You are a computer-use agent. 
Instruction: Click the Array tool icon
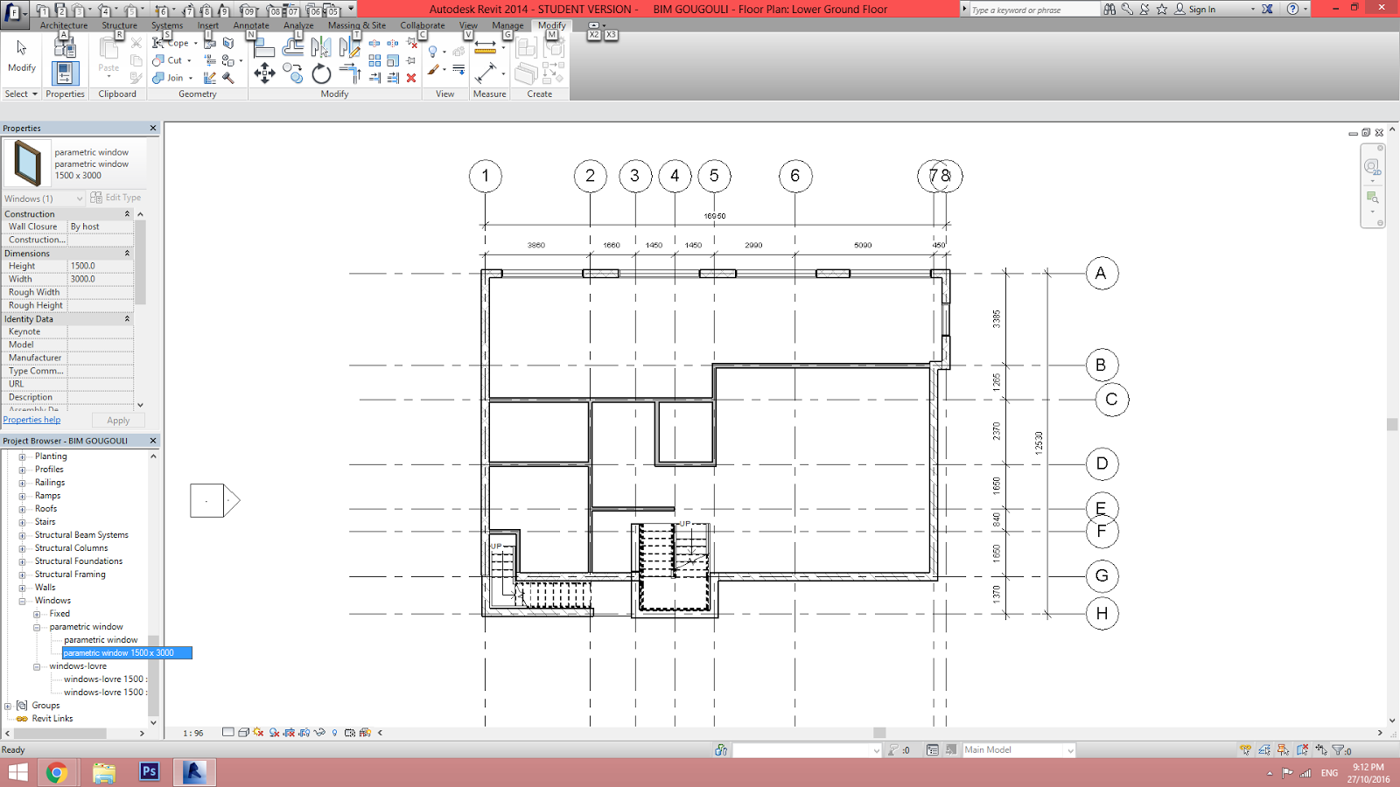coord(374,60)
